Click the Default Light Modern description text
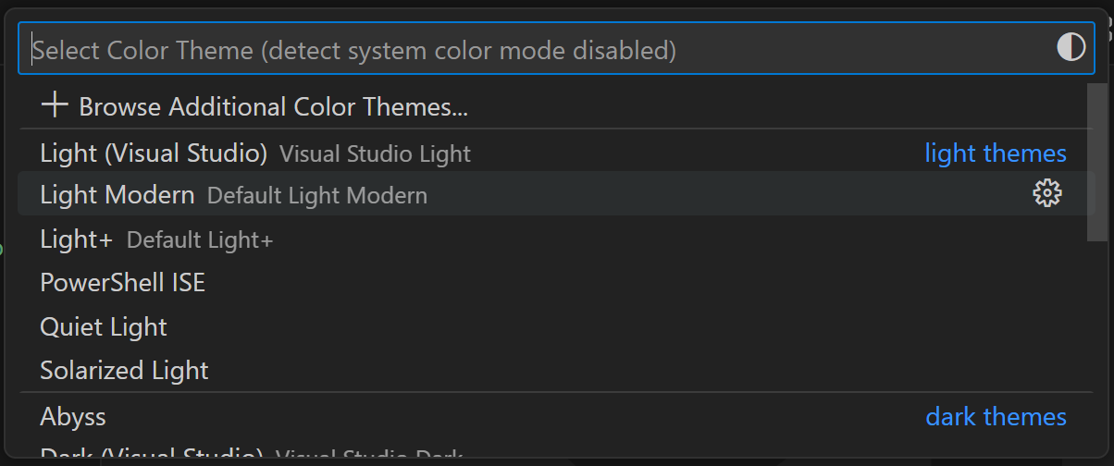The image size is (1114, 466). pyautogui.click(x=317, y=196)
